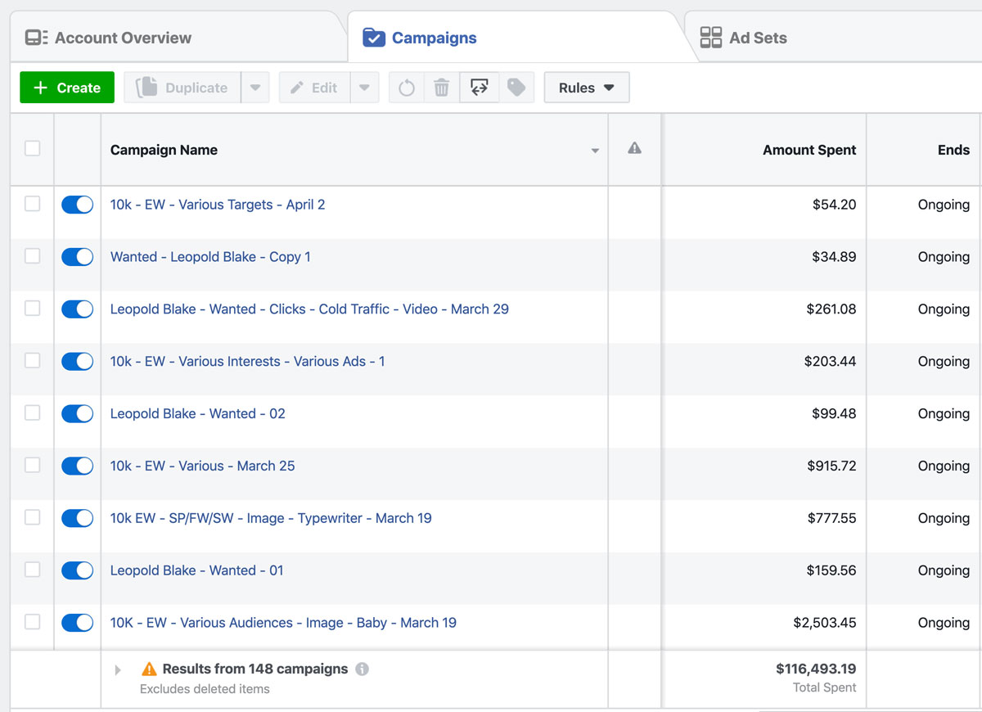Open campaign 10k - EW - Various - March 25

202,466
